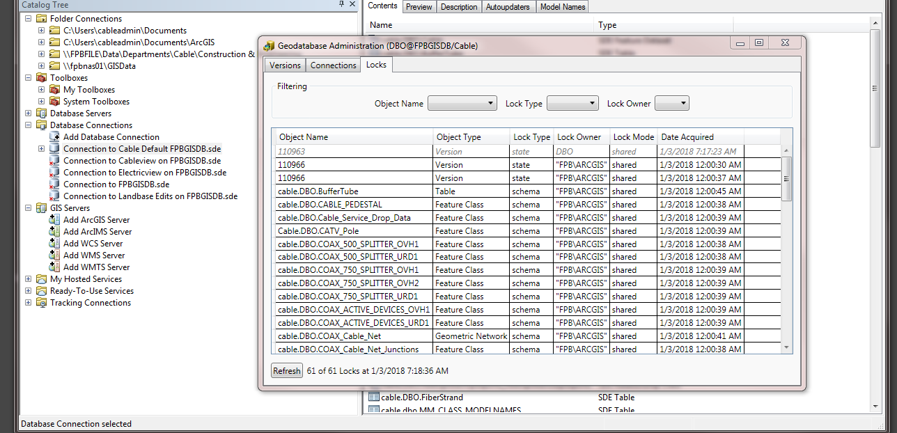Click the Add ArcIMS Server icon

54,231
